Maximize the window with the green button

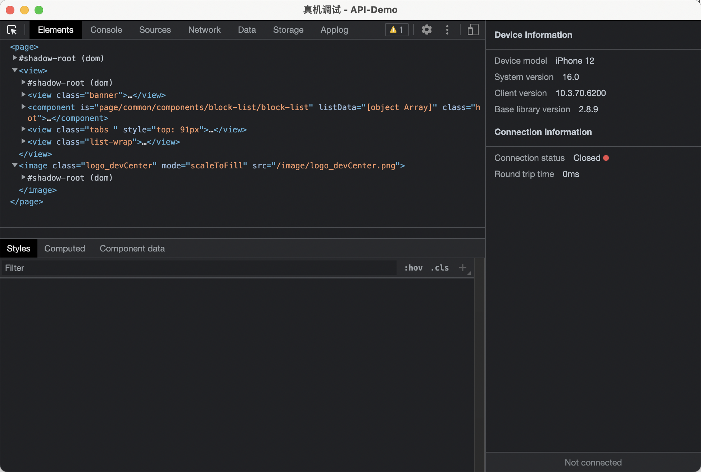click(39, 10)
